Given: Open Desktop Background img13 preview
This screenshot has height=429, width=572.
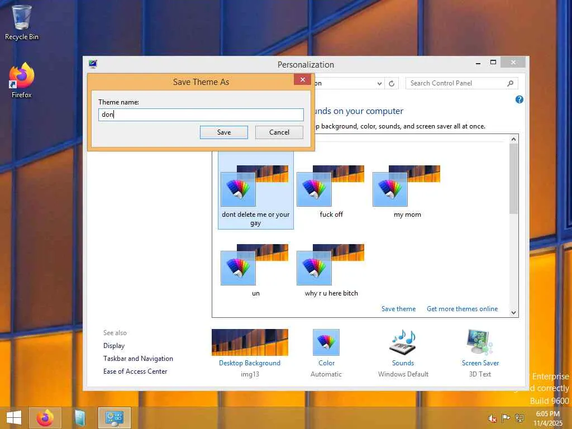Looking at the screenshot, I should coord(250,342).
